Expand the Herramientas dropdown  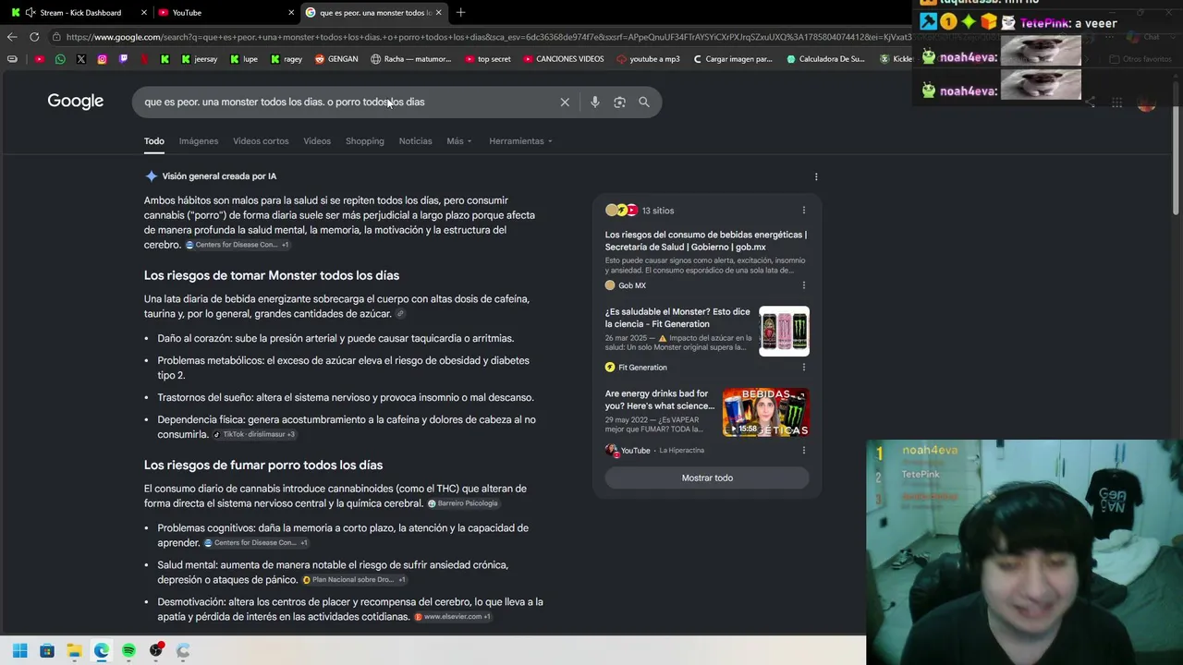(521, 141)
